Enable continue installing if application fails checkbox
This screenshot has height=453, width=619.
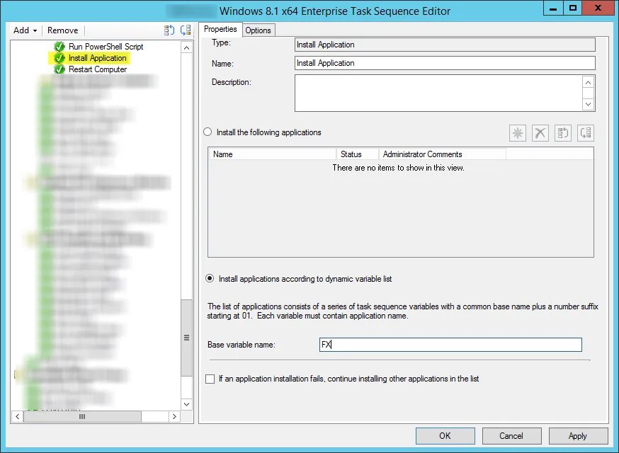click(210, 379)
